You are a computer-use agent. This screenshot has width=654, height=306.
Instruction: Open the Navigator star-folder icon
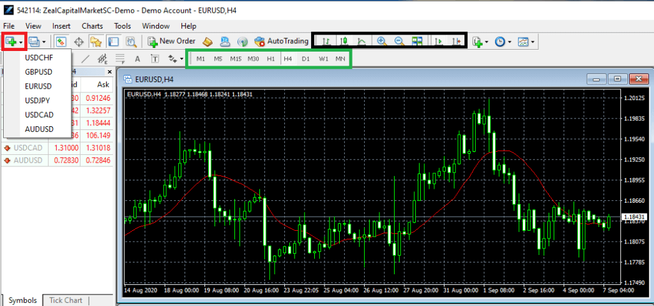pos(96,41)
